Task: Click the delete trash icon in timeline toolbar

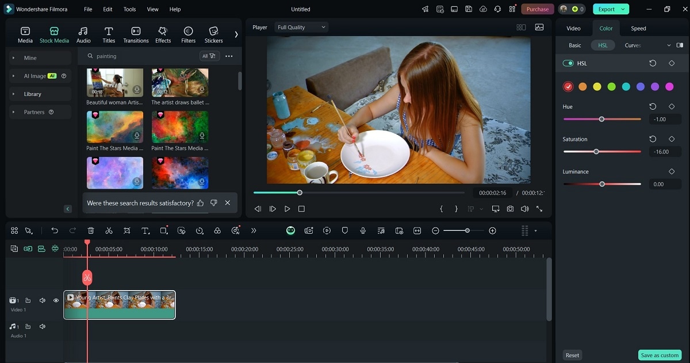Action: (91, 230)
